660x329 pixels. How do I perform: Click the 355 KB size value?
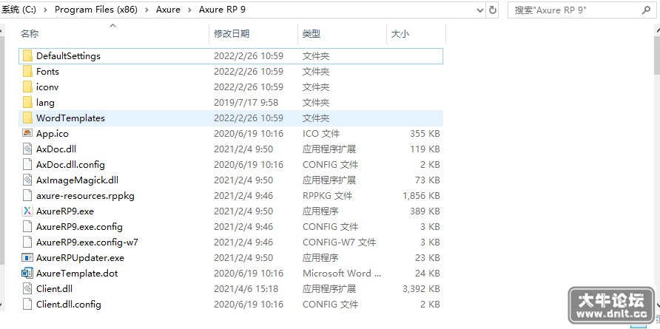[425, 134]
